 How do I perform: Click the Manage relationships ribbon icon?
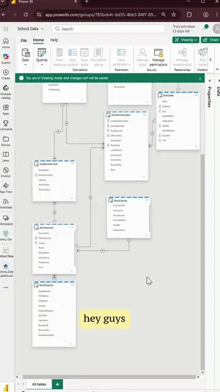click(x=182, y=58)
